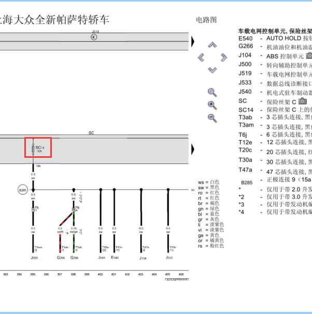
Task: Click the br = 褐色 color code
Action: (x=208, y=203)
